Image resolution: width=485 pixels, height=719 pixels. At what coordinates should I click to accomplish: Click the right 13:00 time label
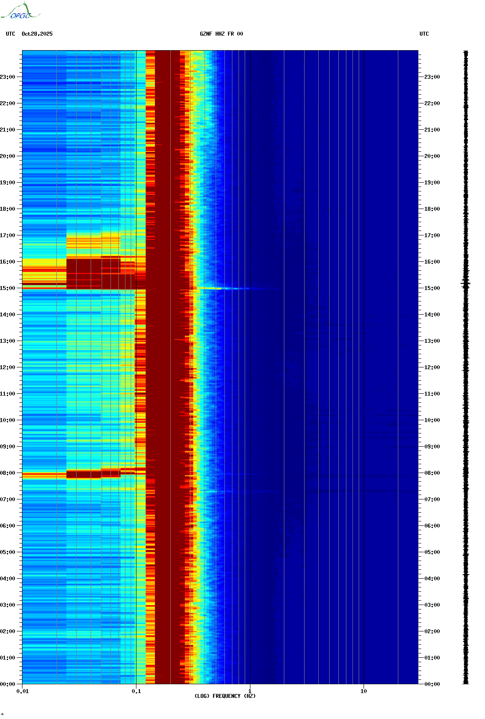click(x=432, y=341)
